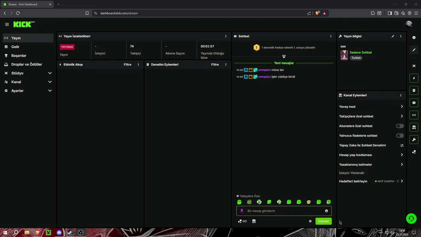Open Hesap yaşı kısıtlaması options arrow
Viewport: 421px width, 237px height.
tap(402, 155)
